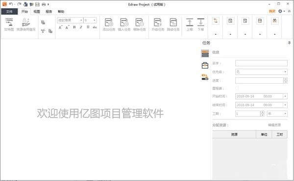294x181 pixels.
Task: Toggle italic formatting (I)
Action: pos(81,27)
